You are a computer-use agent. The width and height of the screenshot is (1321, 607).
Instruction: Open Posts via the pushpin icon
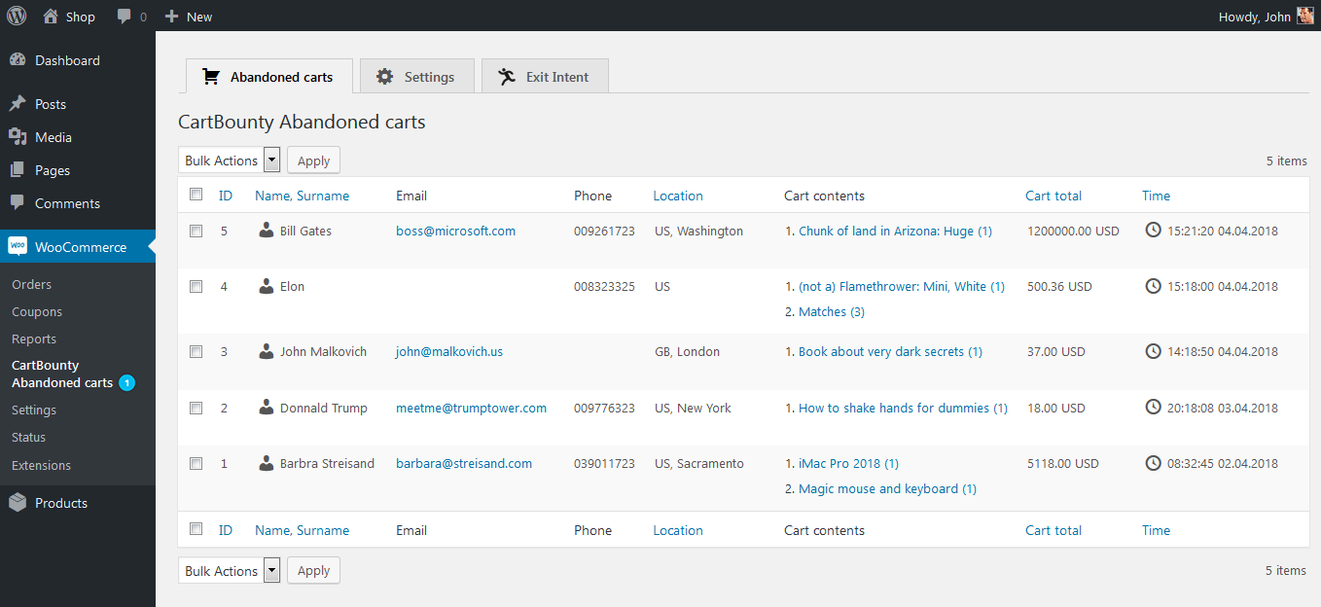click(x=18, y=104)
